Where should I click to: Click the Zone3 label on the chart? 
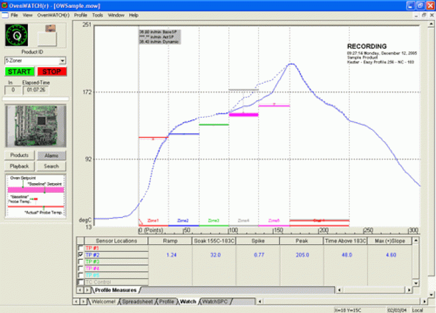coord(214,221)
